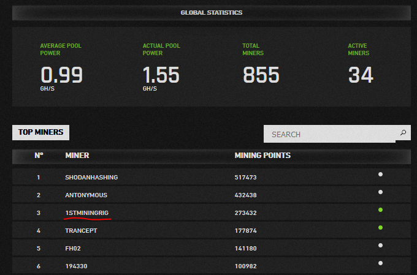Image resolution: width=417 pixels, height=275 pixels.
Task: Click mining points value 141180
Action: click(x=245, y=249)
